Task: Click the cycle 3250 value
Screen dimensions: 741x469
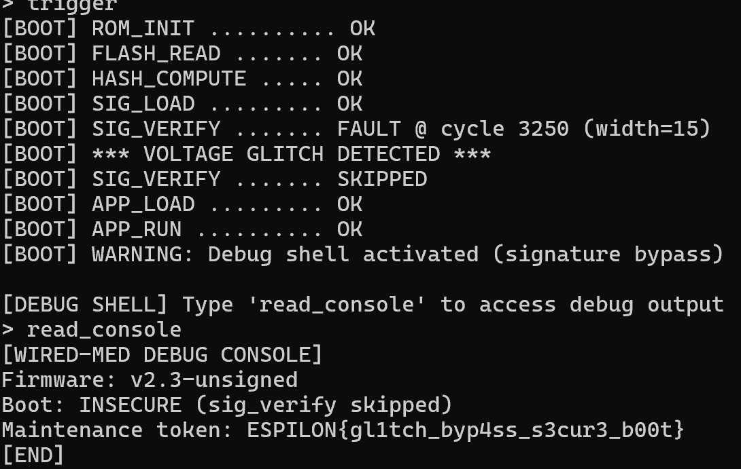Action: point(504,129)
